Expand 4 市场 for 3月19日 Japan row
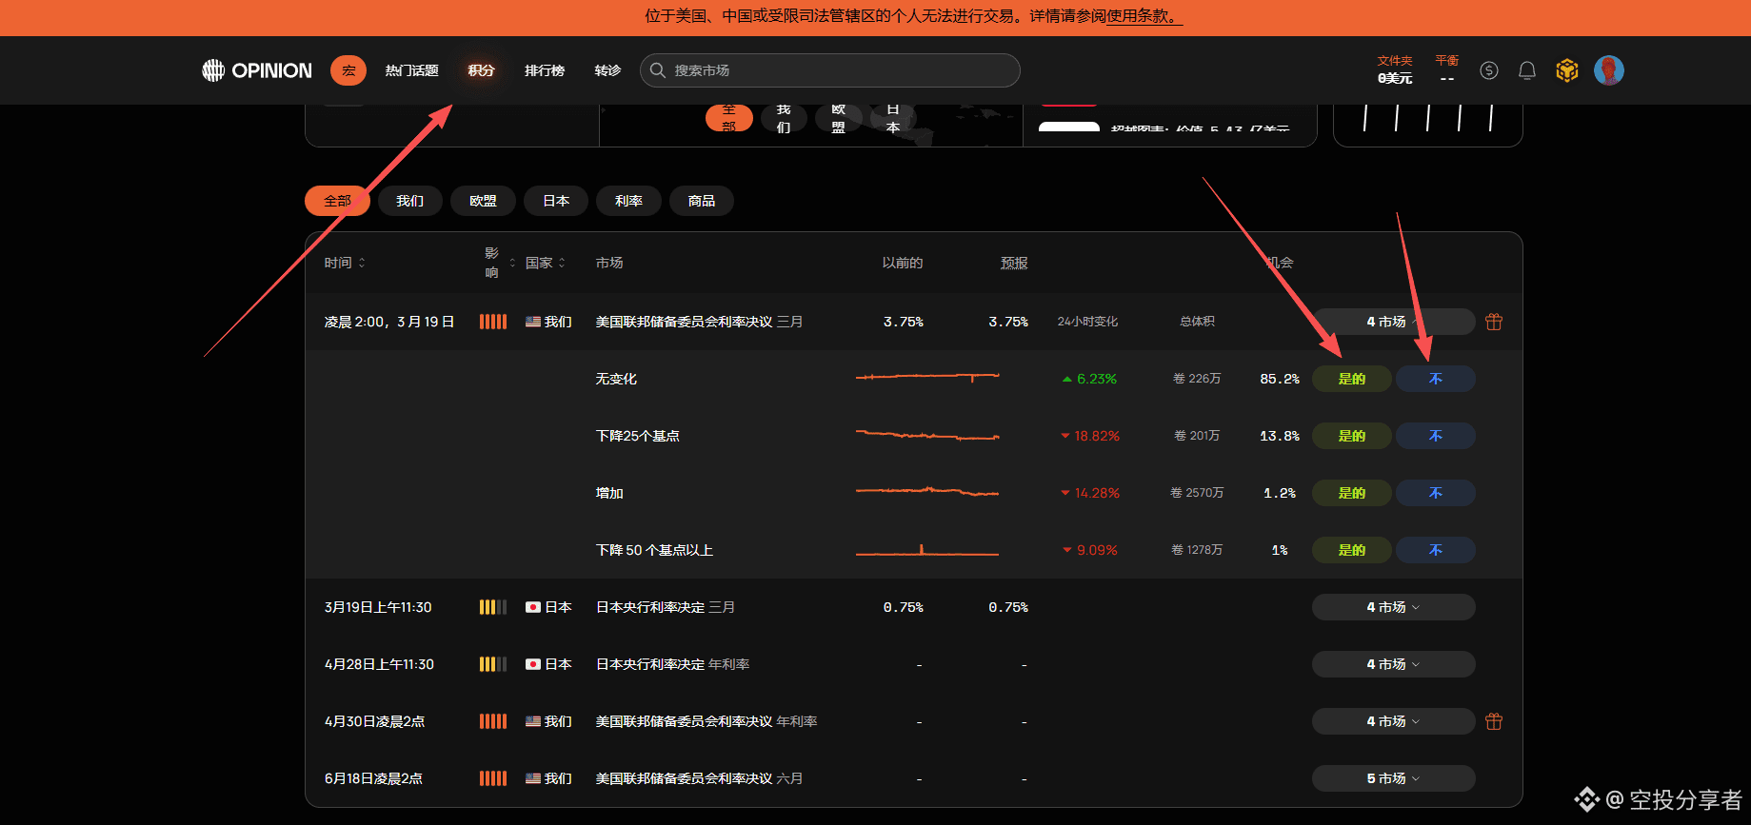 [1394, 607]
